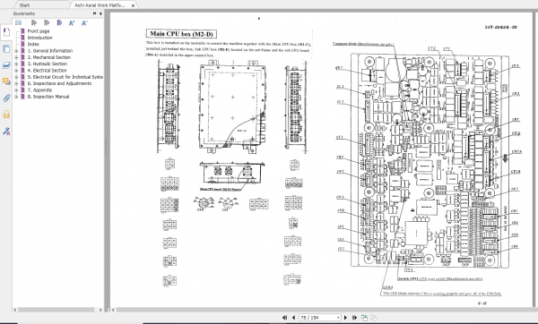The width and height of the screenshot is (538, 324).
Task: Open the Comments pane icon
Action: coord(6,81)
